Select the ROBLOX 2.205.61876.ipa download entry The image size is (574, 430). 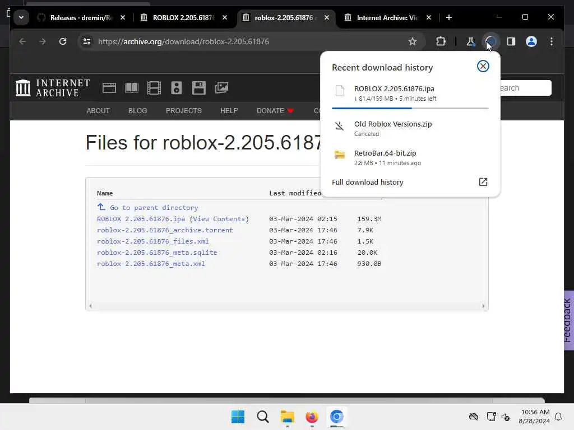(x=410, y=94)
